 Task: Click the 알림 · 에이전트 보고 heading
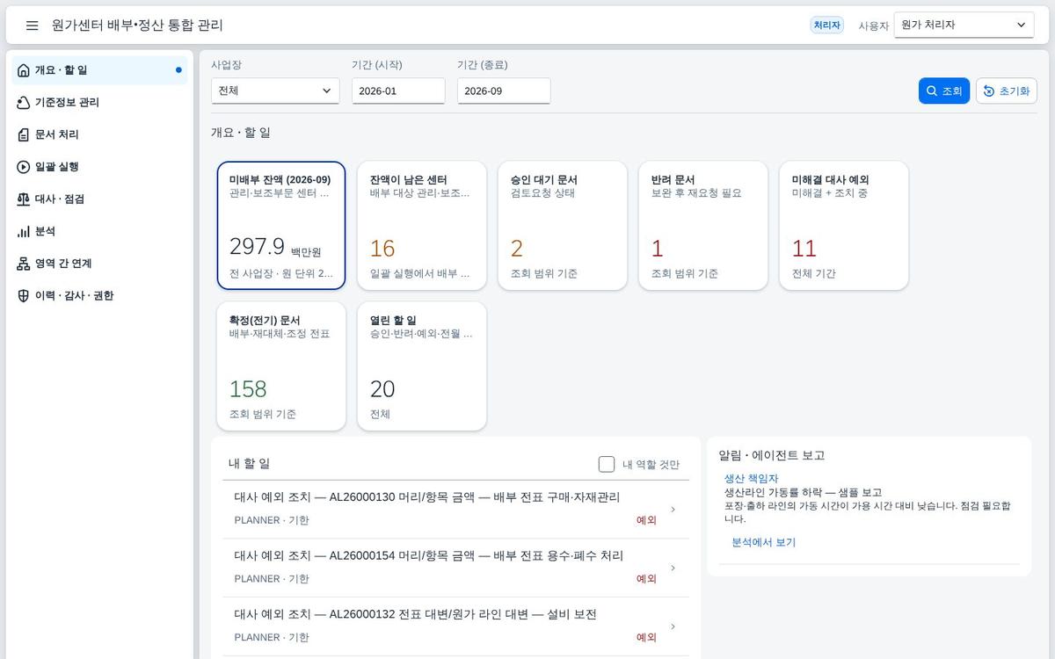772,455
